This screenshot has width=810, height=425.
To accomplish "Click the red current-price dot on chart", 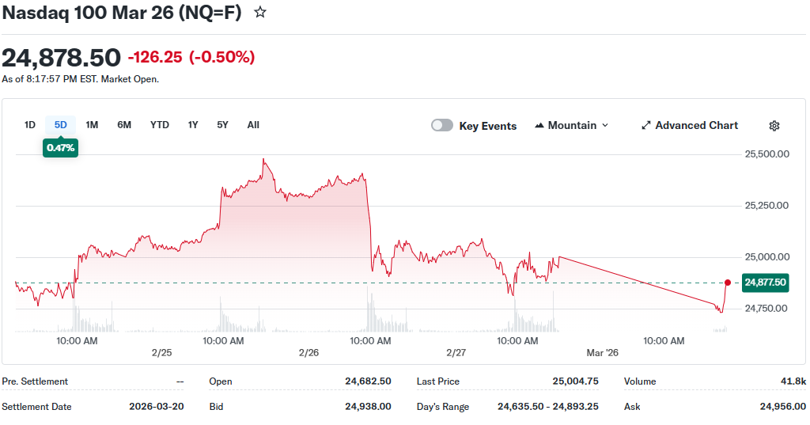I will (728, 283).
